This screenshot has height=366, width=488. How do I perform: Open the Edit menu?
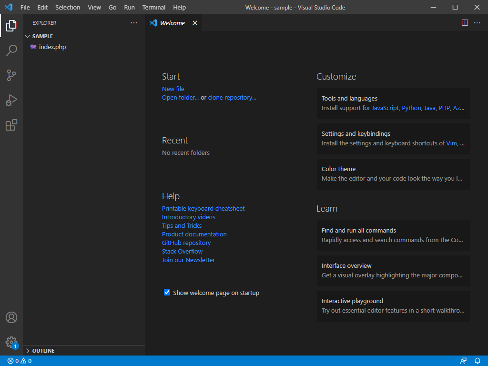[x=42, y=8]
